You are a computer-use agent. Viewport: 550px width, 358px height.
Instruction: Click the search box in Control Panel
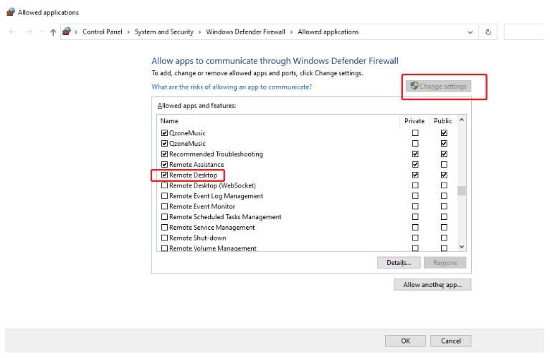[x=526, y=32]
